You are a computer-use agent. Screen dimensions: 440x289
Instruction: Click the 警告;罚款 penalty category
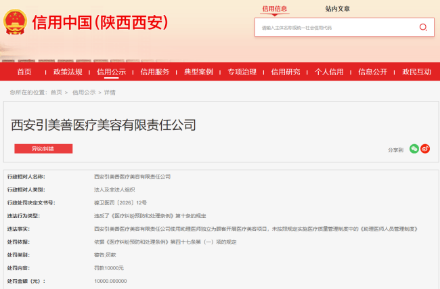pos(105,255)
